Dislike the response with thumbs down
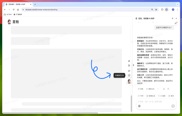 coord(168,89)
